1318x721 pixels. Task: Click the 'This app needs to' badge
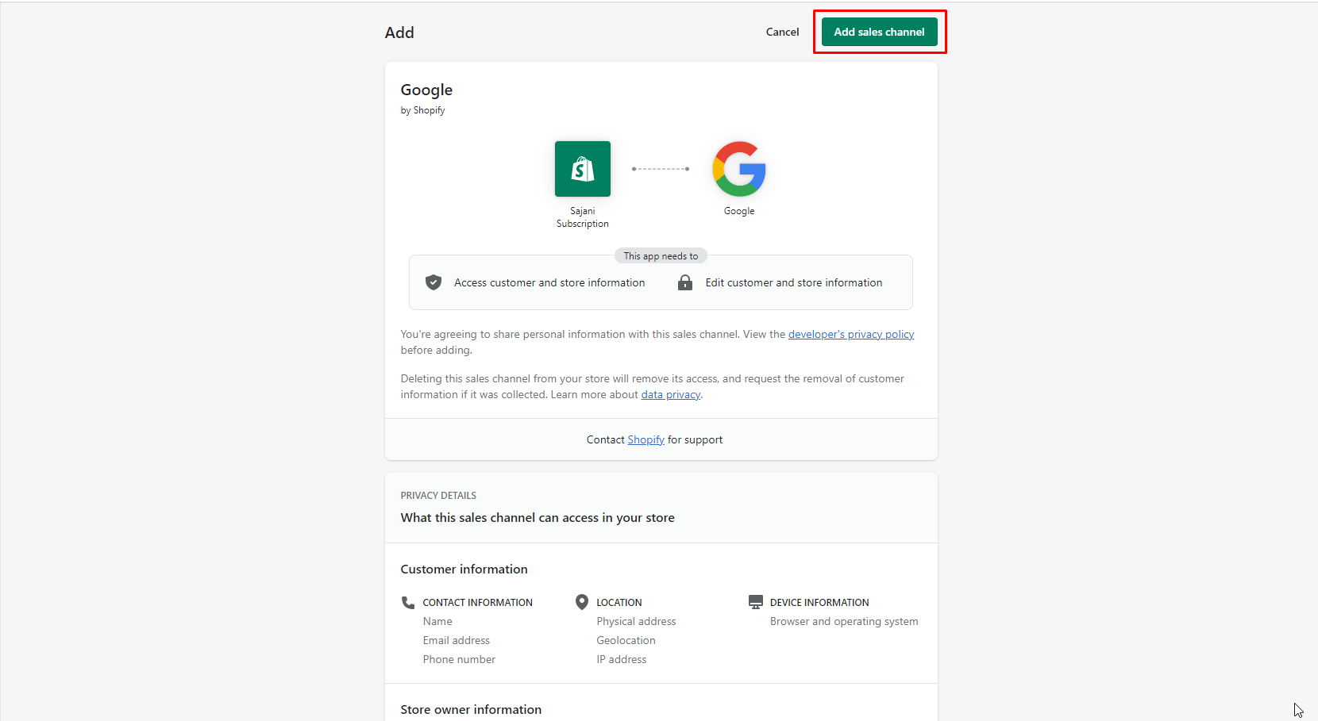[661, 255]
